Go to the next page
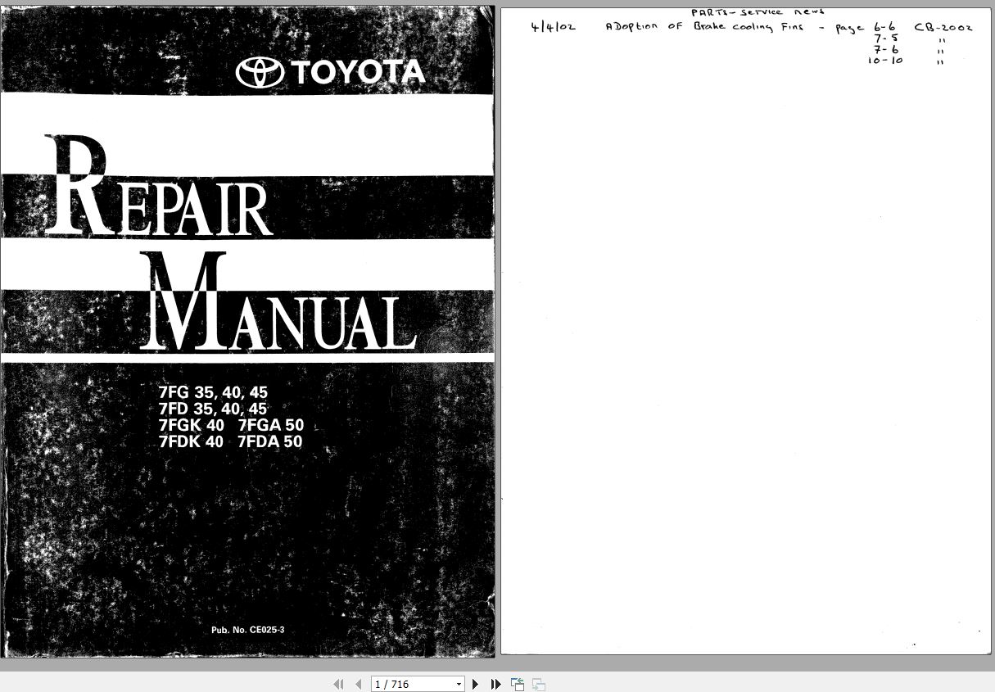Screen dimensions: 995x692 click(476, 684)
